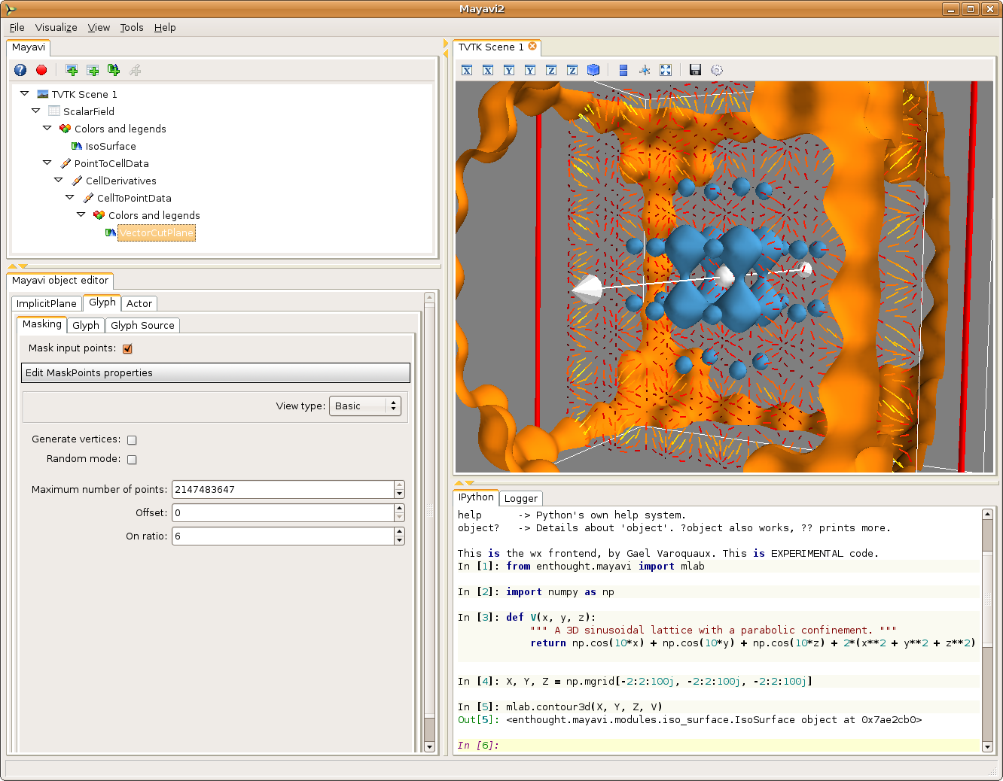The width and height of the screenshot is (1003, 781).
Task: Enable Random mode checkbox
Action: coord(132,460)
